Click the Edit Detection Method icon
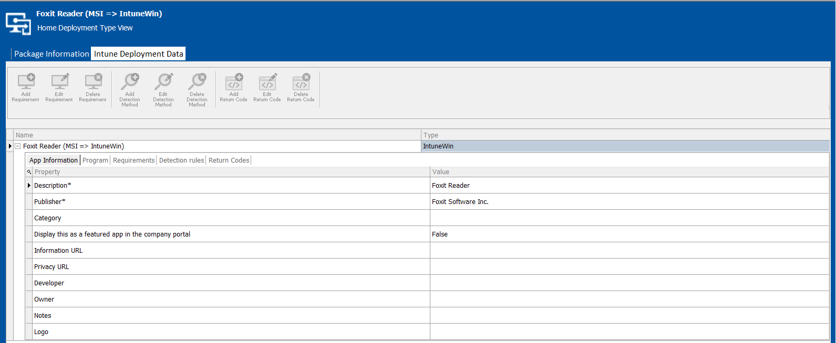This screenshot has width=836, height=343. pyautogui.click(x=163, y=82)
